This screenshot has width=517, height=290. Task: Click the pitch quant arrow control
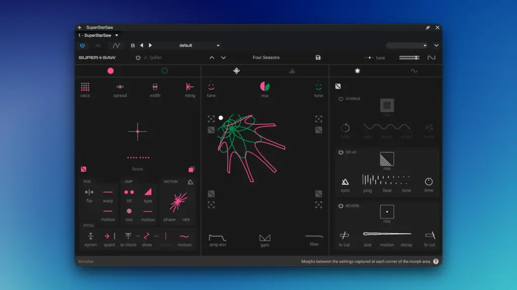click(x=109, y=236)
